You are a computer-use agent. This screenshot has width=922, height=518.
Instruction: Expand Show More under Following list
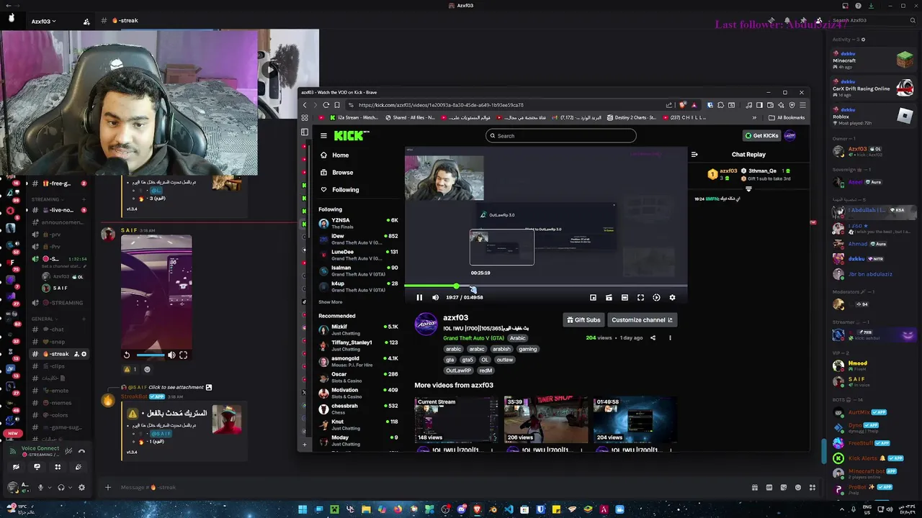coord(331,302)
